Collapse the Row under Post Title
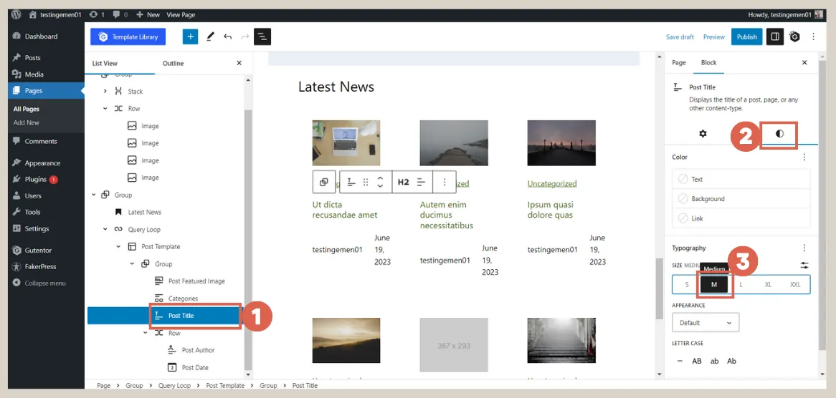The height and width of the screenshot is (398, 836). [145, 333]
